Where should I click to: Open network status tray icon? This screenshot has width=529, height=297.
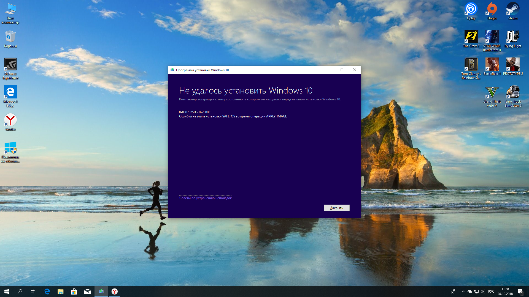(476, 291)
